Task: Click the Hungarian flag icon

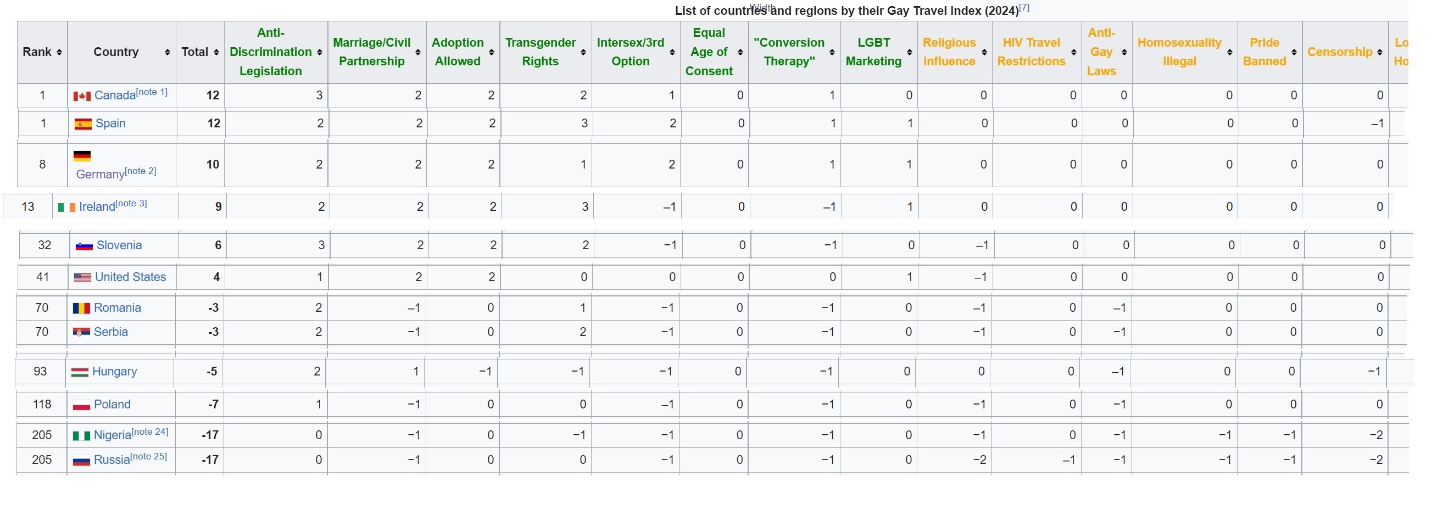Action: click(80, 372)
